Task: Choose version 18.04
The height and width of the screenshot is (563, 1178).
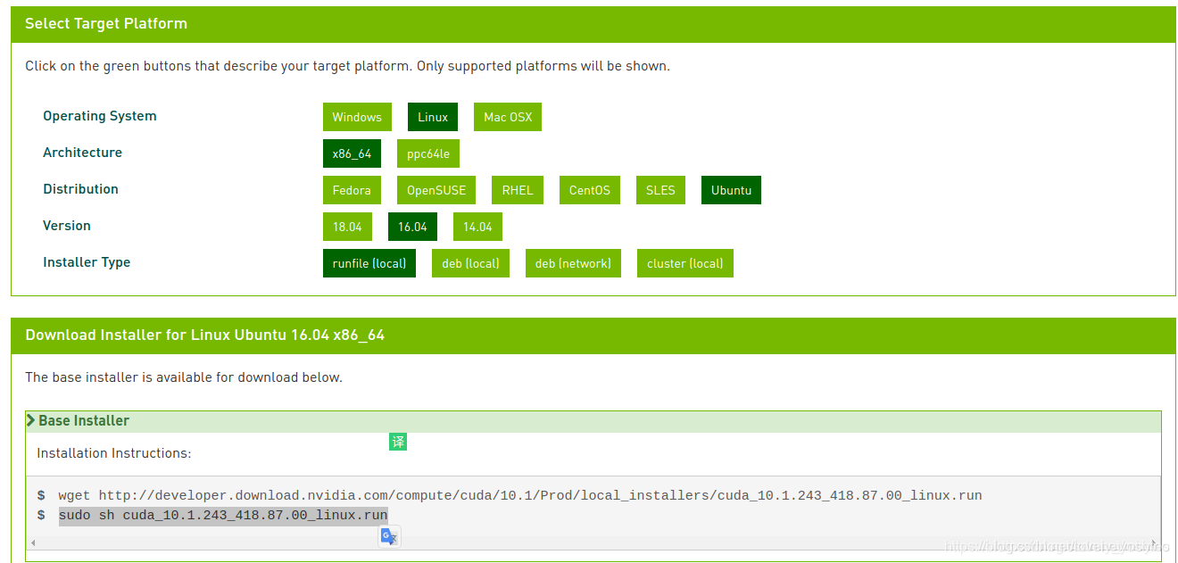Action: pyautogui.click(x=347, y=227)
